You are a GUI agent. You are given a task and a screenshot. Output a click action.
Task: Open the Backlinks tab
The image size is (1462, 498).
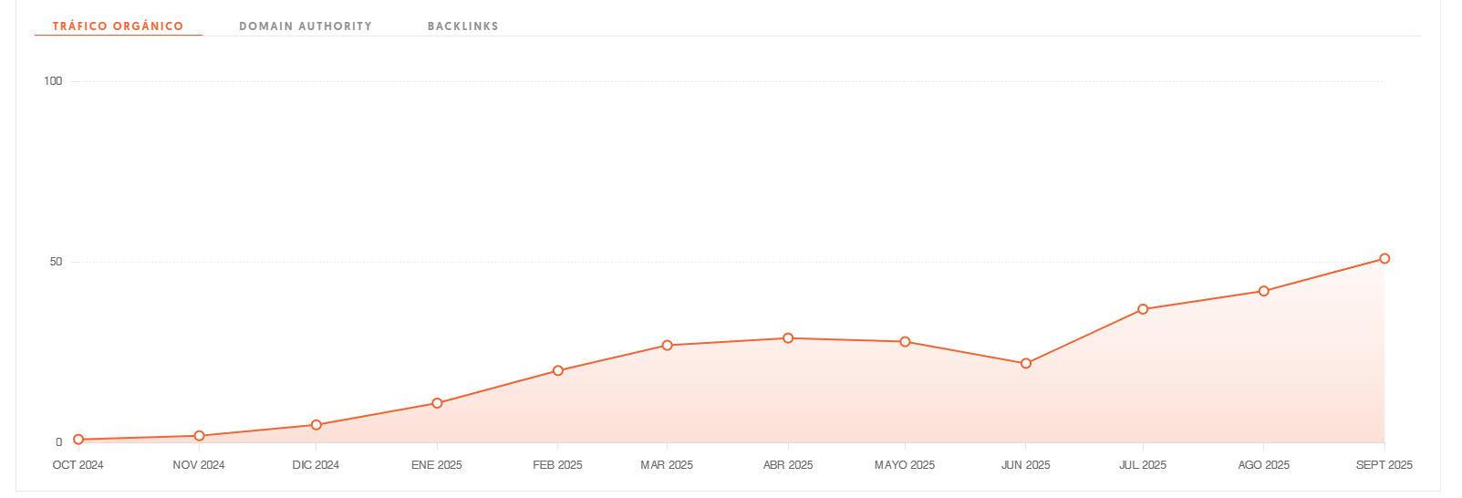[463, 26]
